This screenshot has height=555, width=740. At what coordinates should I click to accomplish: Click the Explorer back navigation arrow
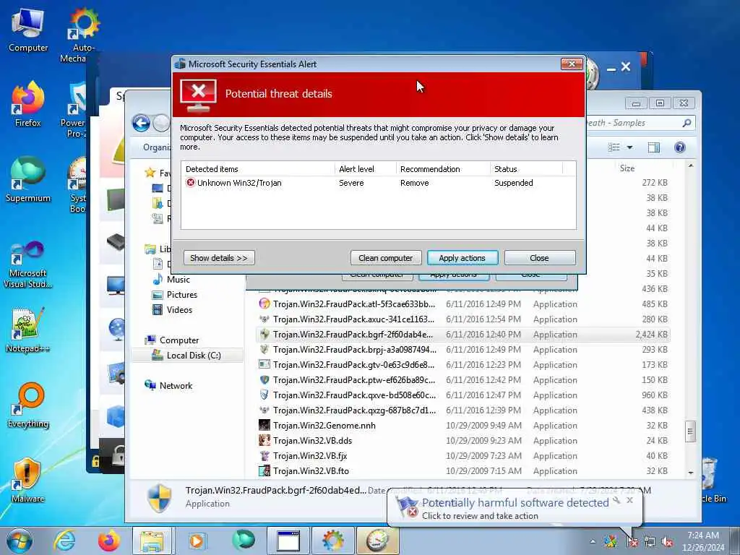141,123
